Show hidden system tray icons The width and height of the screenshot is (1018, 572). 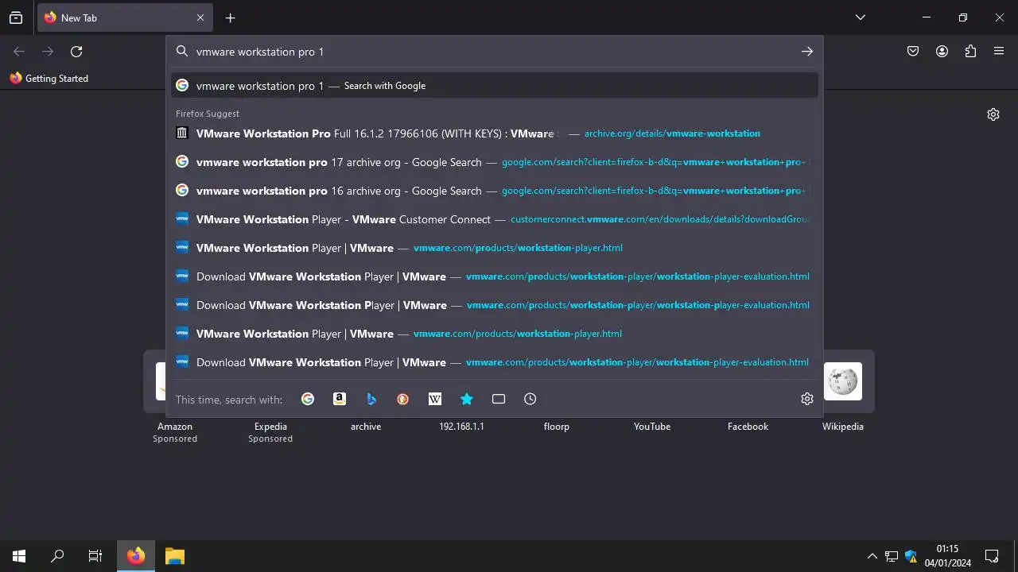(x=872, y=556)
